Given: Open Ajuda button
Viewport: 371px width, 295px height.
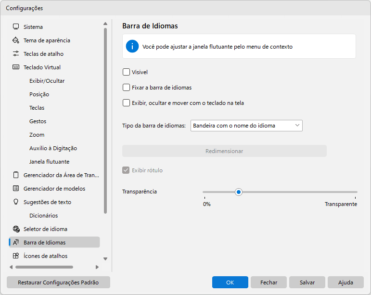Looking at the screenshot, I should click(x=345, y=282).
